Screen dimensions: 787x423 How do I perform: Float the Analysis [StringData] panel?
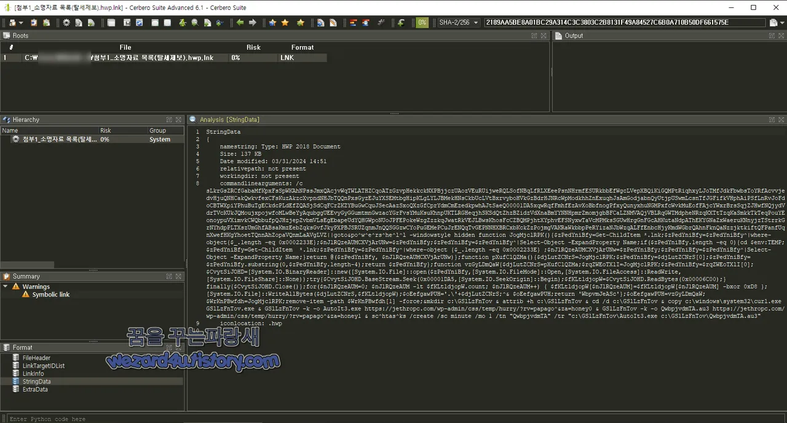pyautogui.click(x=772, y=120)
